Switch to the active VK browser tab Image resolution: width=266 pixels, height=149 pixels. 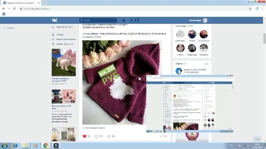click(x=21, y=3)
